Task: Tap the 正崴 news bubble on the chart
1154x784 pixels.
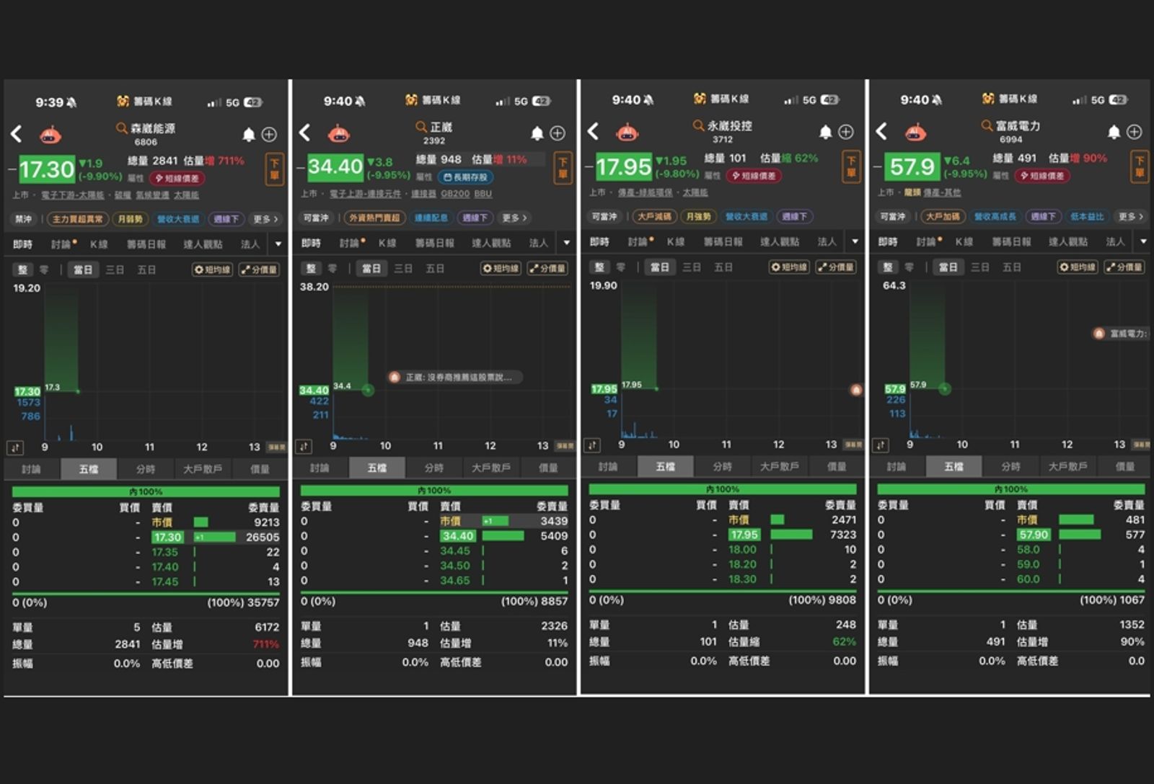Action: pos(454,378)
